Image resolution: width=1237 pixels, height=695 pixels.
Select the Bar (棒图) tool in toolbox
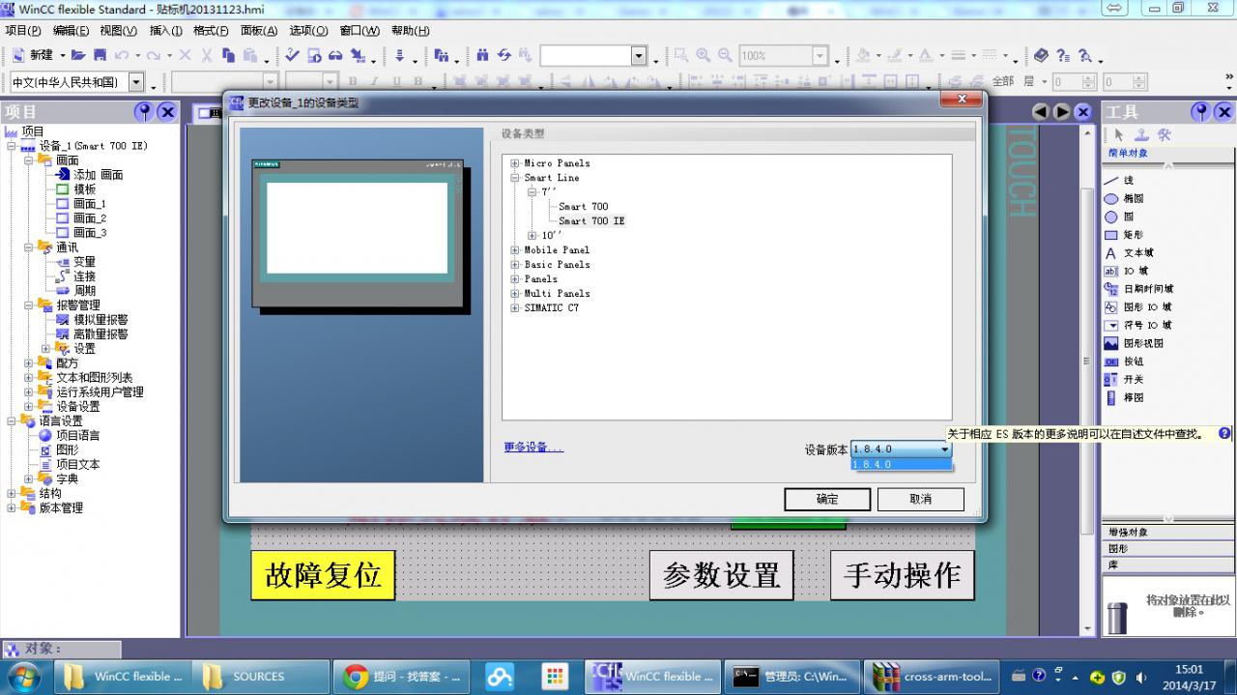click(1124, 397)
